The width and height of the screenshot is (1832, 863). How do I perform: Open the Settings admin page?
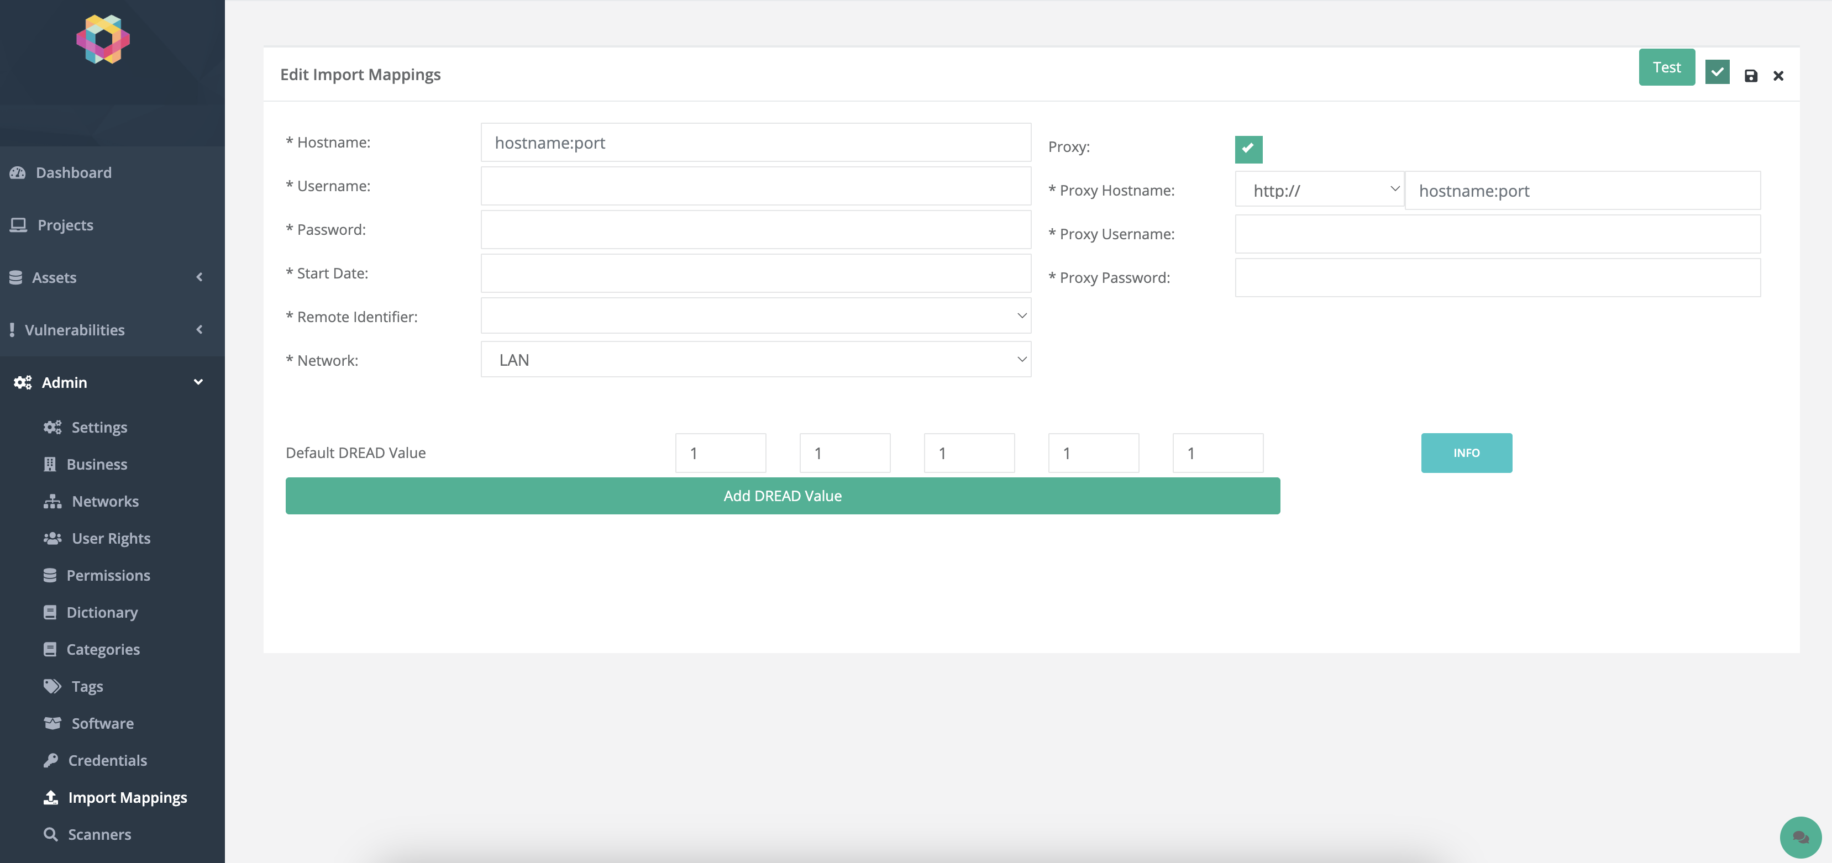99,427
